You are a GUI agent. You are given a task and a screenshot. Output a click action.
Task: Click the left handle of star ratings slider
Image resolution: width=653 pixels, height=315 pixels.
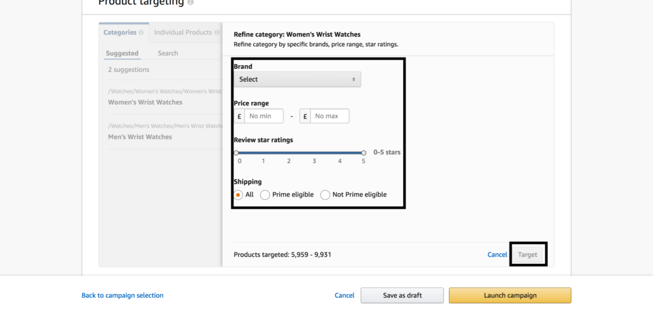(236, 153)
